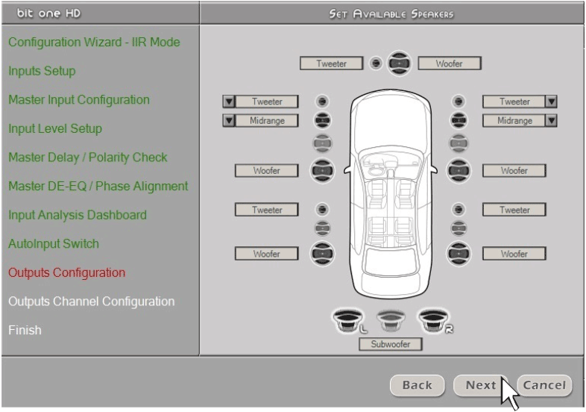Image resolution: width=586 pixels, height=412 pixels.
Task: Select Outputs Channel Configuration step
Action: [x=91, y=302]
